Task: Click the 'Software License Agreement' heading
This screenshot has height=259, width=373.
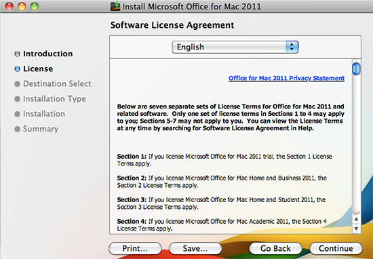Action: (x=172, y=25)
